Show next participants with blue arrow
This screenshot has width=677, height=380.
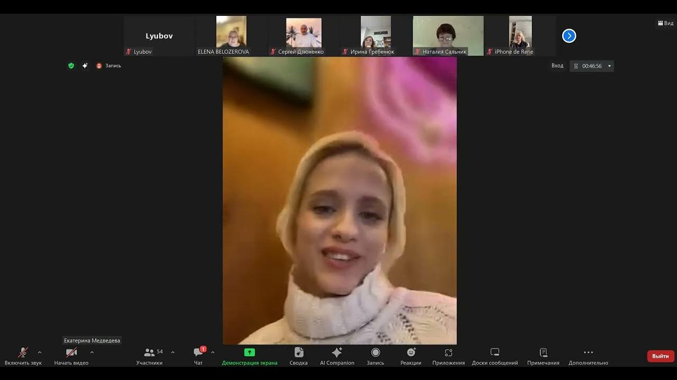pos(569,36)
